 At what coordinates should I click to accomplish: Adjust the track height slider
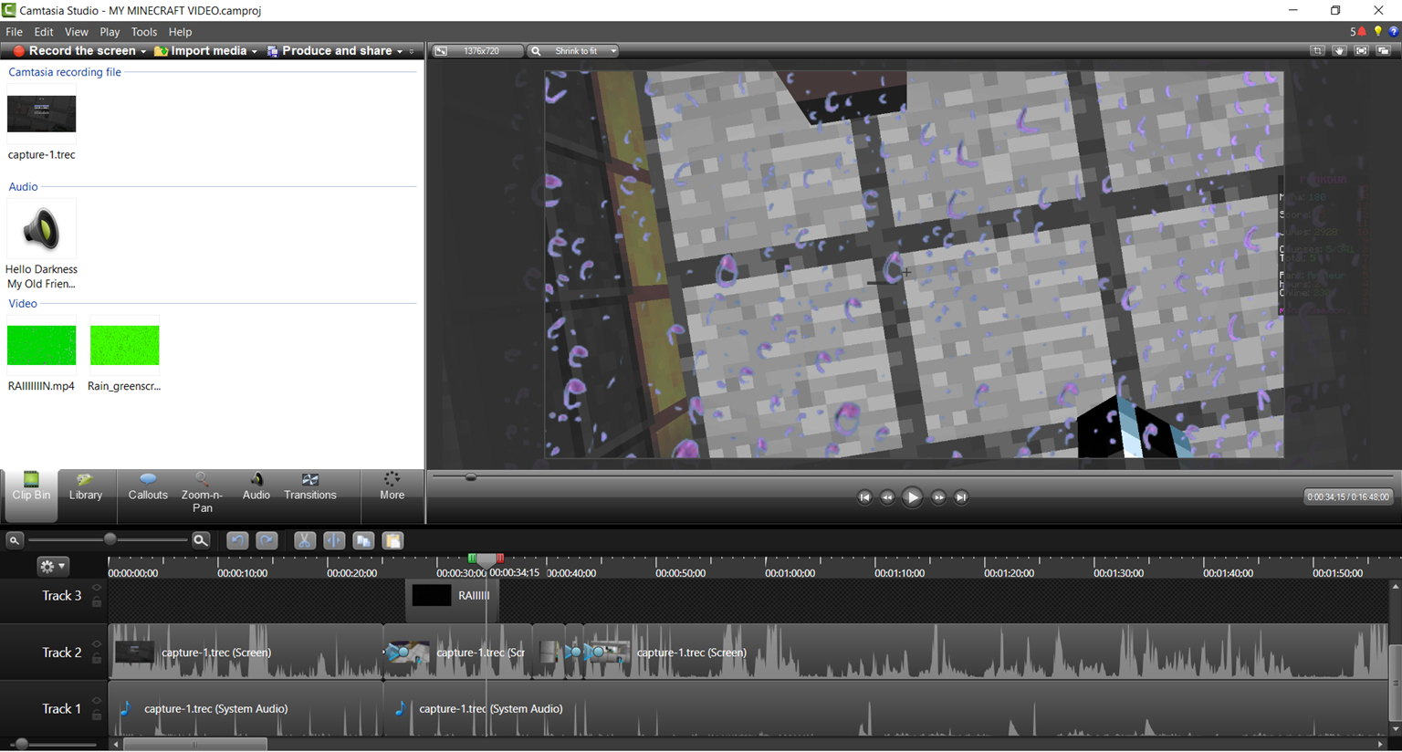coord(21,745)
